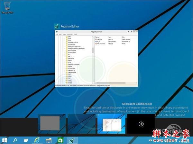The height and width of the screenshot is (144, 193).
Task: Add a new virtual desktop with plus button
Action: (x=141, y=124)
